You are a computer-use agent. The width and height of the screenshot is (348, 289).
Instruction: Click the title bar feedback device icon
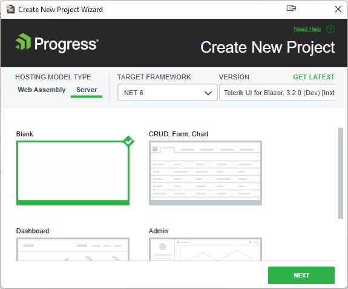click(291, 8)
